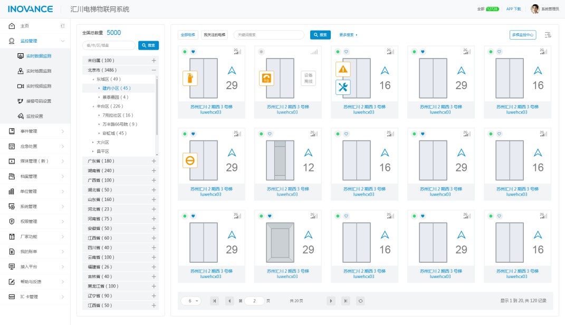Switch to the 我关注的电梯 tab
The image size is (565, 325).
(x=214, y=35)
